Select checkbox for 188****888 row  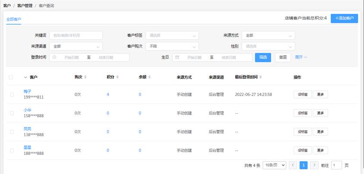(x=12, y=150)
